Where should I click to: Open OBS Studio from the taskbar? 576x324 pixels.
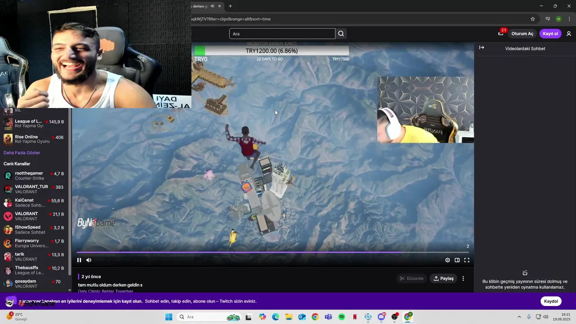tap(395, 317)
